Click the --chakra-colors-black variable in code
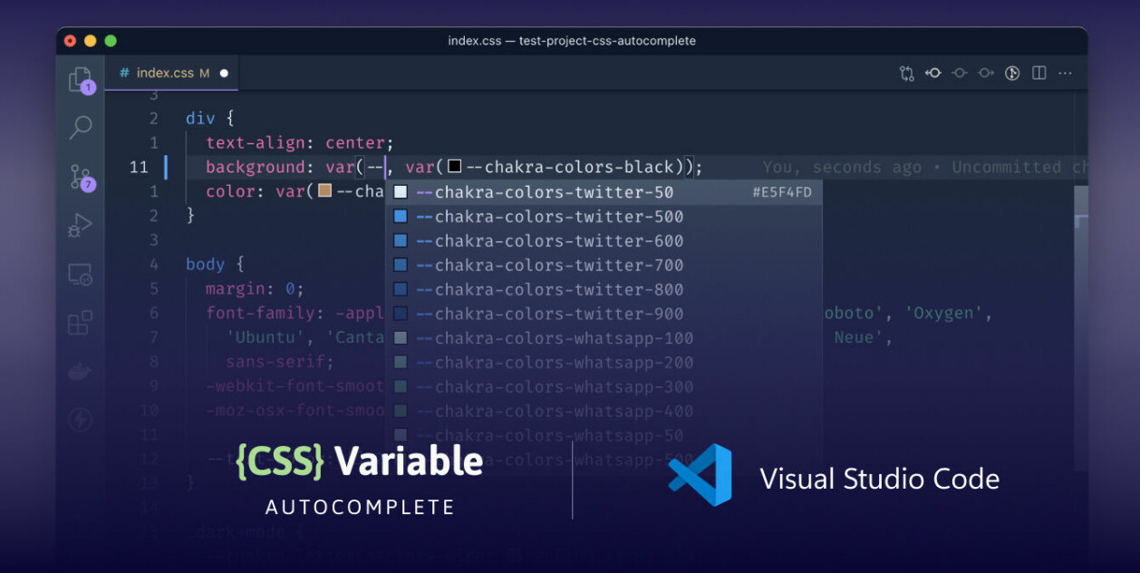The image size is (1140, 573). point(571,167)
